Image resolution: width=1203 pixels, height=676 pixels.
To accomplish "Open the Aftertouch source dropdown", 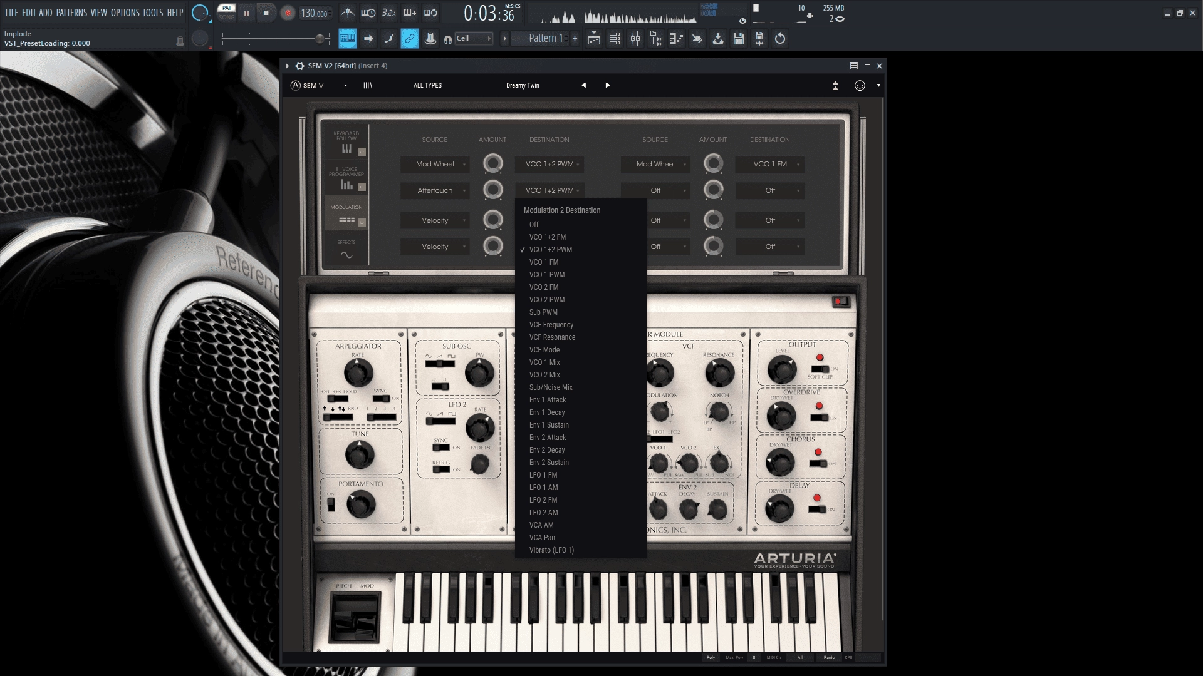I will pyautogui.click(x=435, y=190).
